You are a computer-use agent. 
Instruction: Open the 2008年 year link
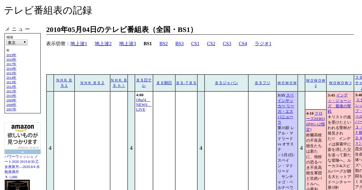pyautogui.click(x=11, y=105)
